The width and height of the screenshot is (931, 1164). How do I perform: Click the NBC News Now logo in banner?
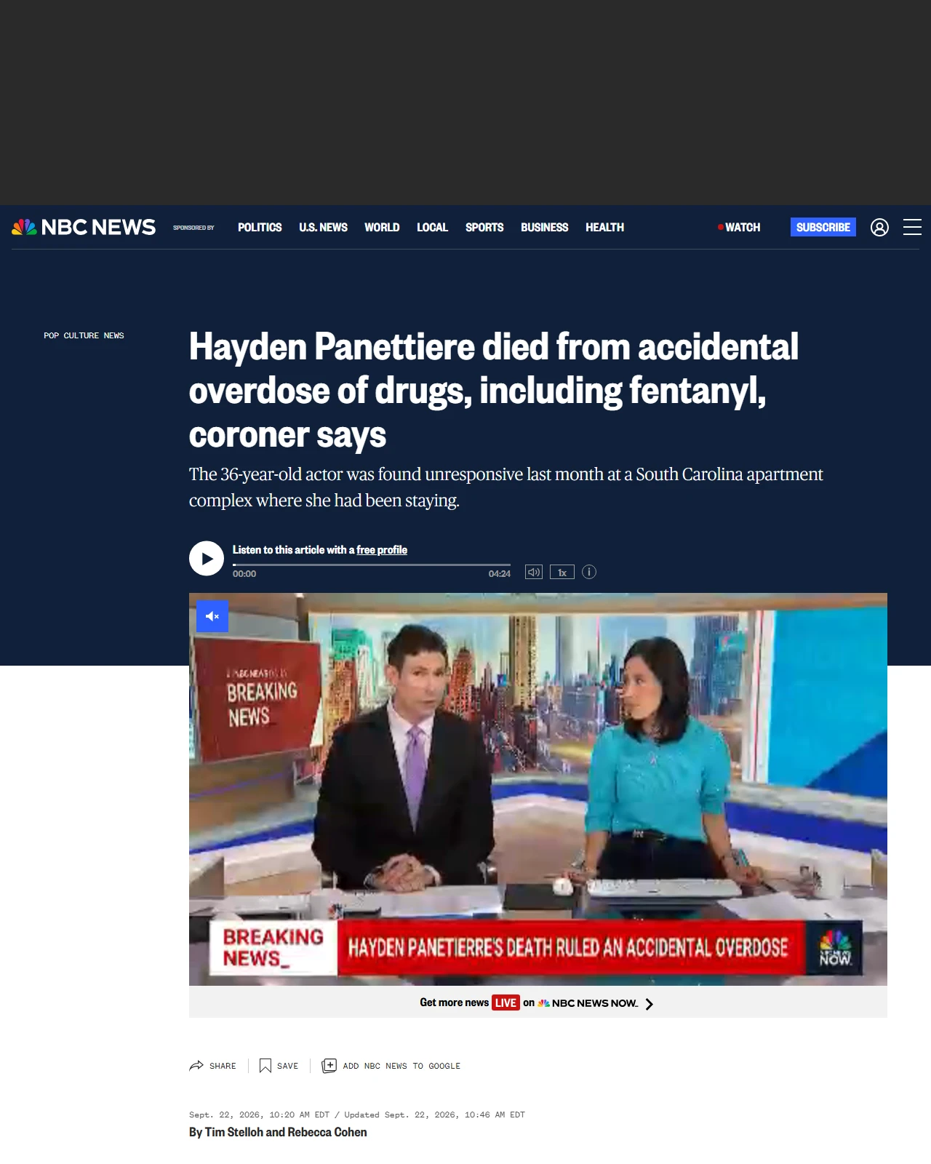[x=588, y=1003]
